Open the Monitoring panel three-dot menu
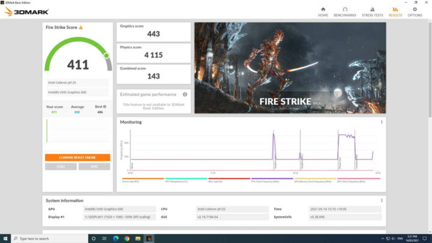The height and width of the screenshot is (243, 432). pyautogui.click(x=382, y=122)
